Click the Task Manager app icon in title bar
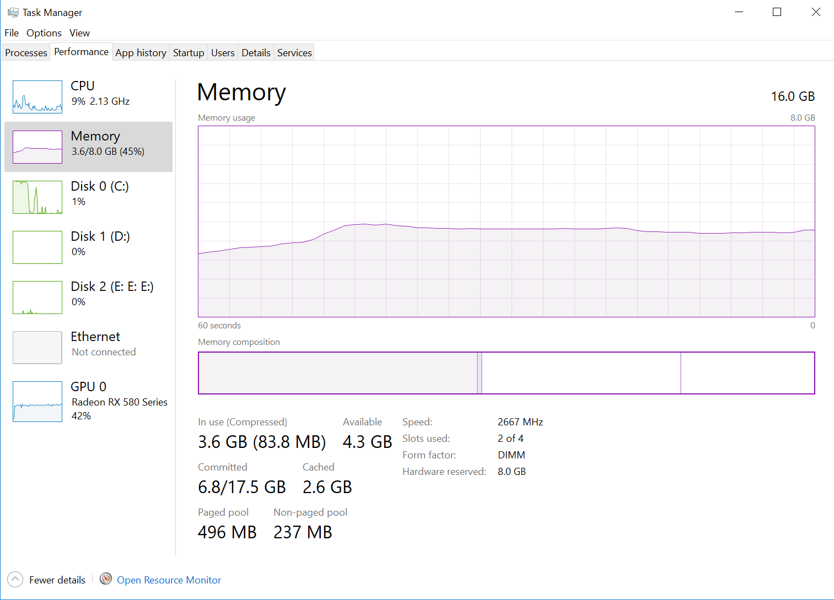The height and width of the screenshot is (600, 834). tap(13, 12)
